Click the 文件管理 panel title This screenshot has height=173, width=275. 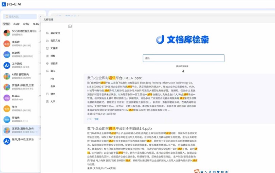click(x=48, y=20)
